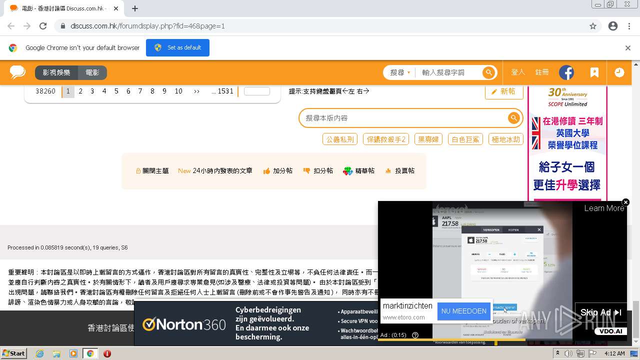This screenshot has height=360, width=640.
Task: Click the ad info question mark icon
Action: coord(415,335)
